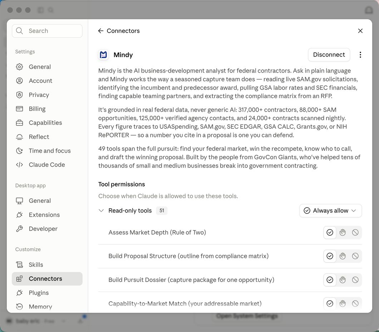This screenshot has width=379, height=332.
Task: Block the Build Pursuit Dossier tool
Action: 355,280
